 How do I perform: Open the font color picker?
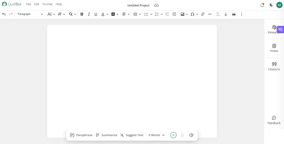click(105, 14)
